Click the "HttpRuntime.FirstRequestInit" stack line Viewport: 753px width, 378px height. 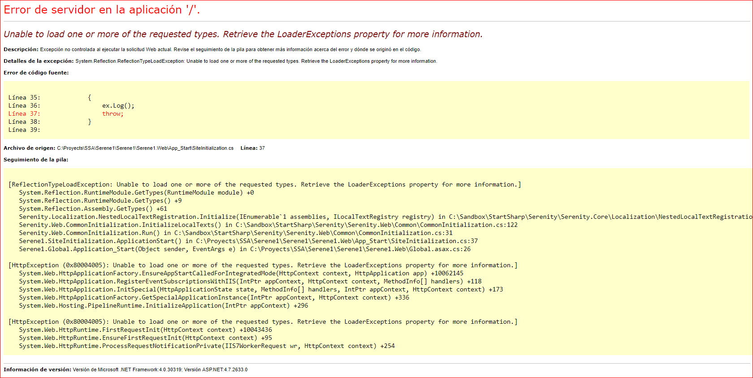[145, 330]
